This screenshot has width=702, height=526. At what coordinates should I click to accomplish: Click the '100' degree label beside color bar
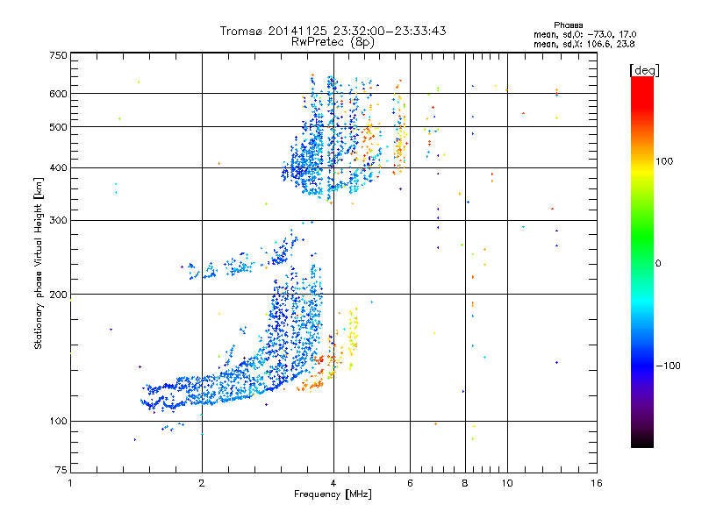click(x=664, y=161)
